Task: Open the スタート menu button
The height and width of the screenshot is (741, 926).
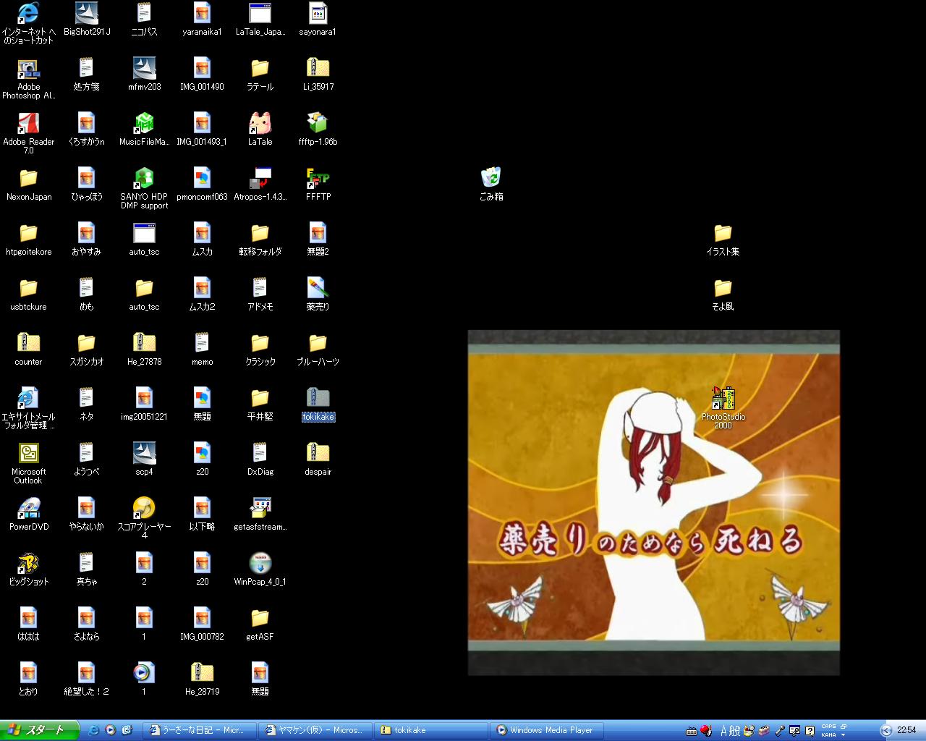Action: (39, 730)
